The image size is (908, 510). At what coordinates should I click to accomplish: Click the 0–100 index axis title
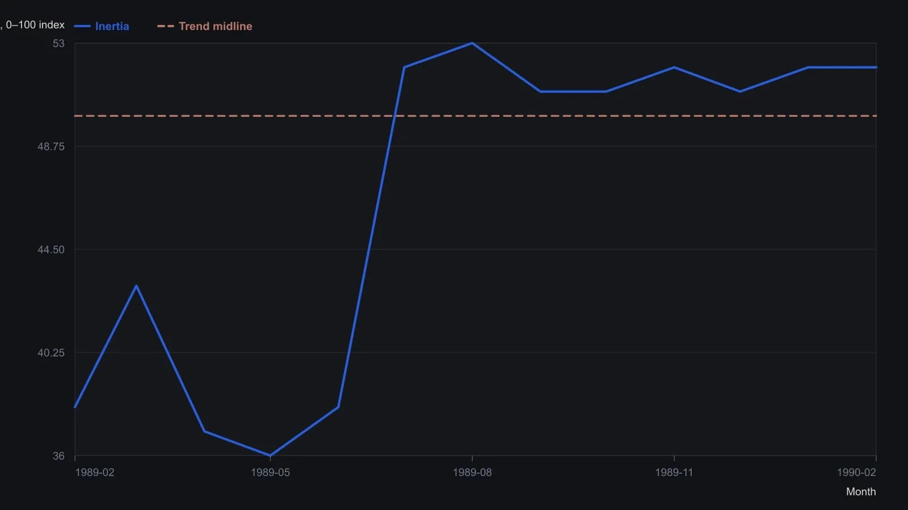[33, 25]
